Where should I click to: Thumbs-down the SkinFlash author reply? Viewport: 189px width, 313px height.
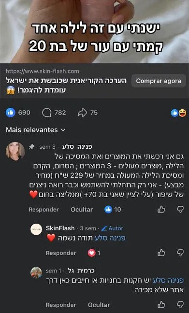tap(180, 253)
